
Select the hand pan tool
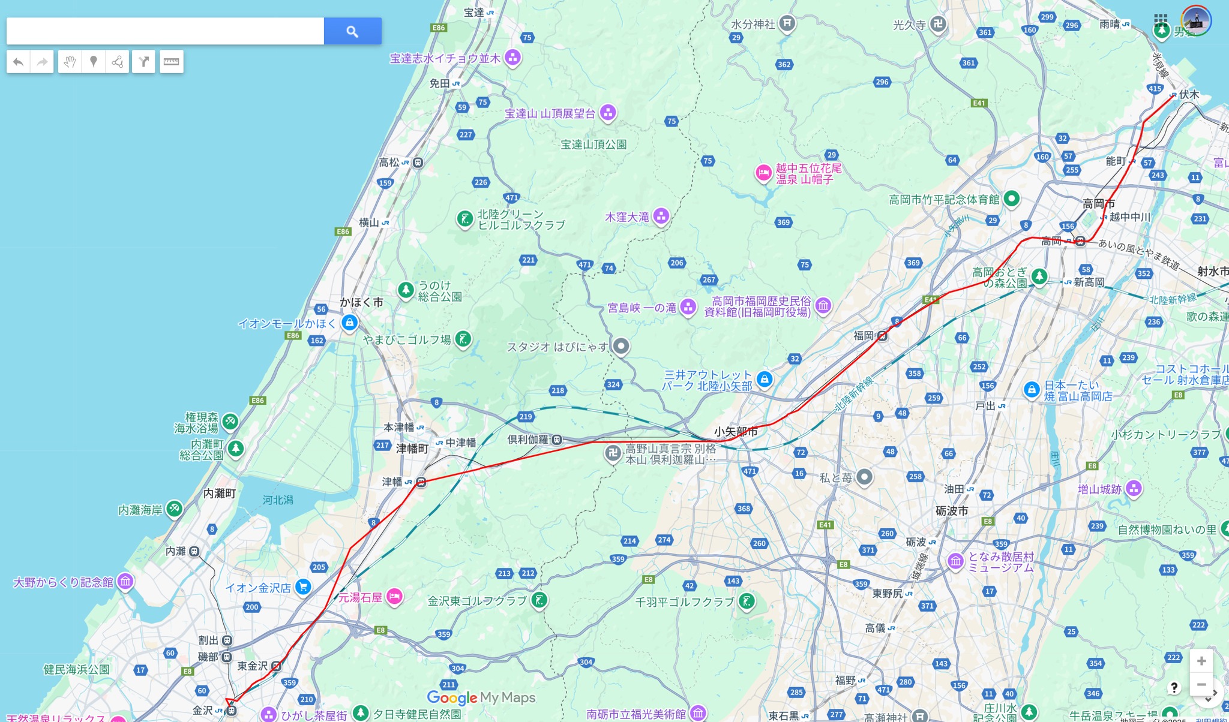tap(70, 62)
